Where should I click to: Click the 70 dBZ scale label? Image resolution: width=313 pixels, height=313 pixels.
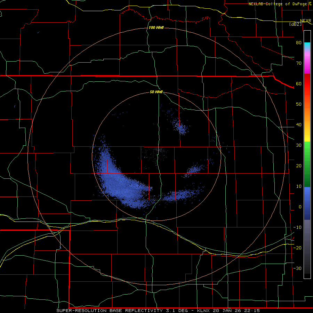tap(299, 63)
